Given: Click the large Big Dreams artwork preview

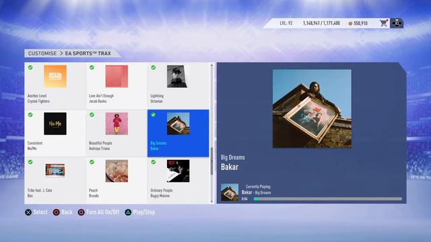Looking at the screenshot, I should (312, 109).
